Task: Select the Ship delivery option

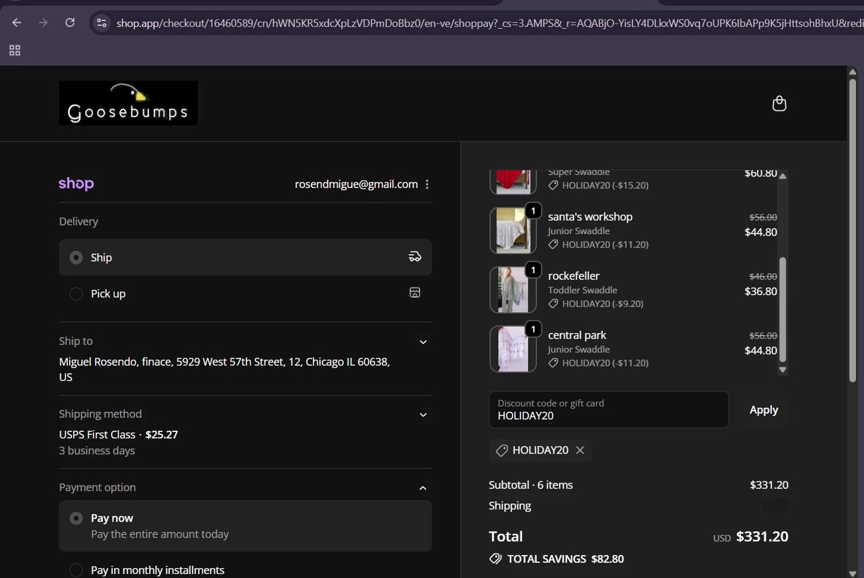Action: click(x=245, y=257)
